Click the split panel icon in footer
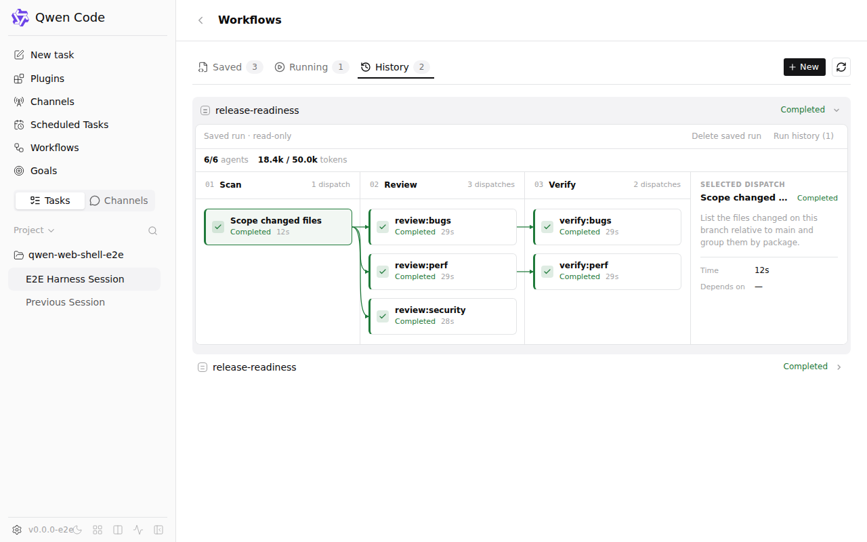This screenshot has height=542, width=867. pyautogui.click(x=118, y=530)
